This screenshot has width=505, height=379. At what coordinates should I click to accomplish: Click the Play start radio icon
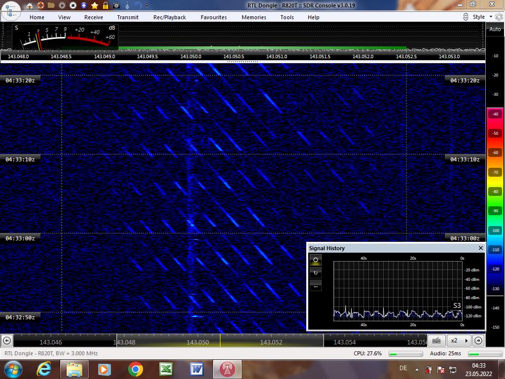click(x=62, y=5)
